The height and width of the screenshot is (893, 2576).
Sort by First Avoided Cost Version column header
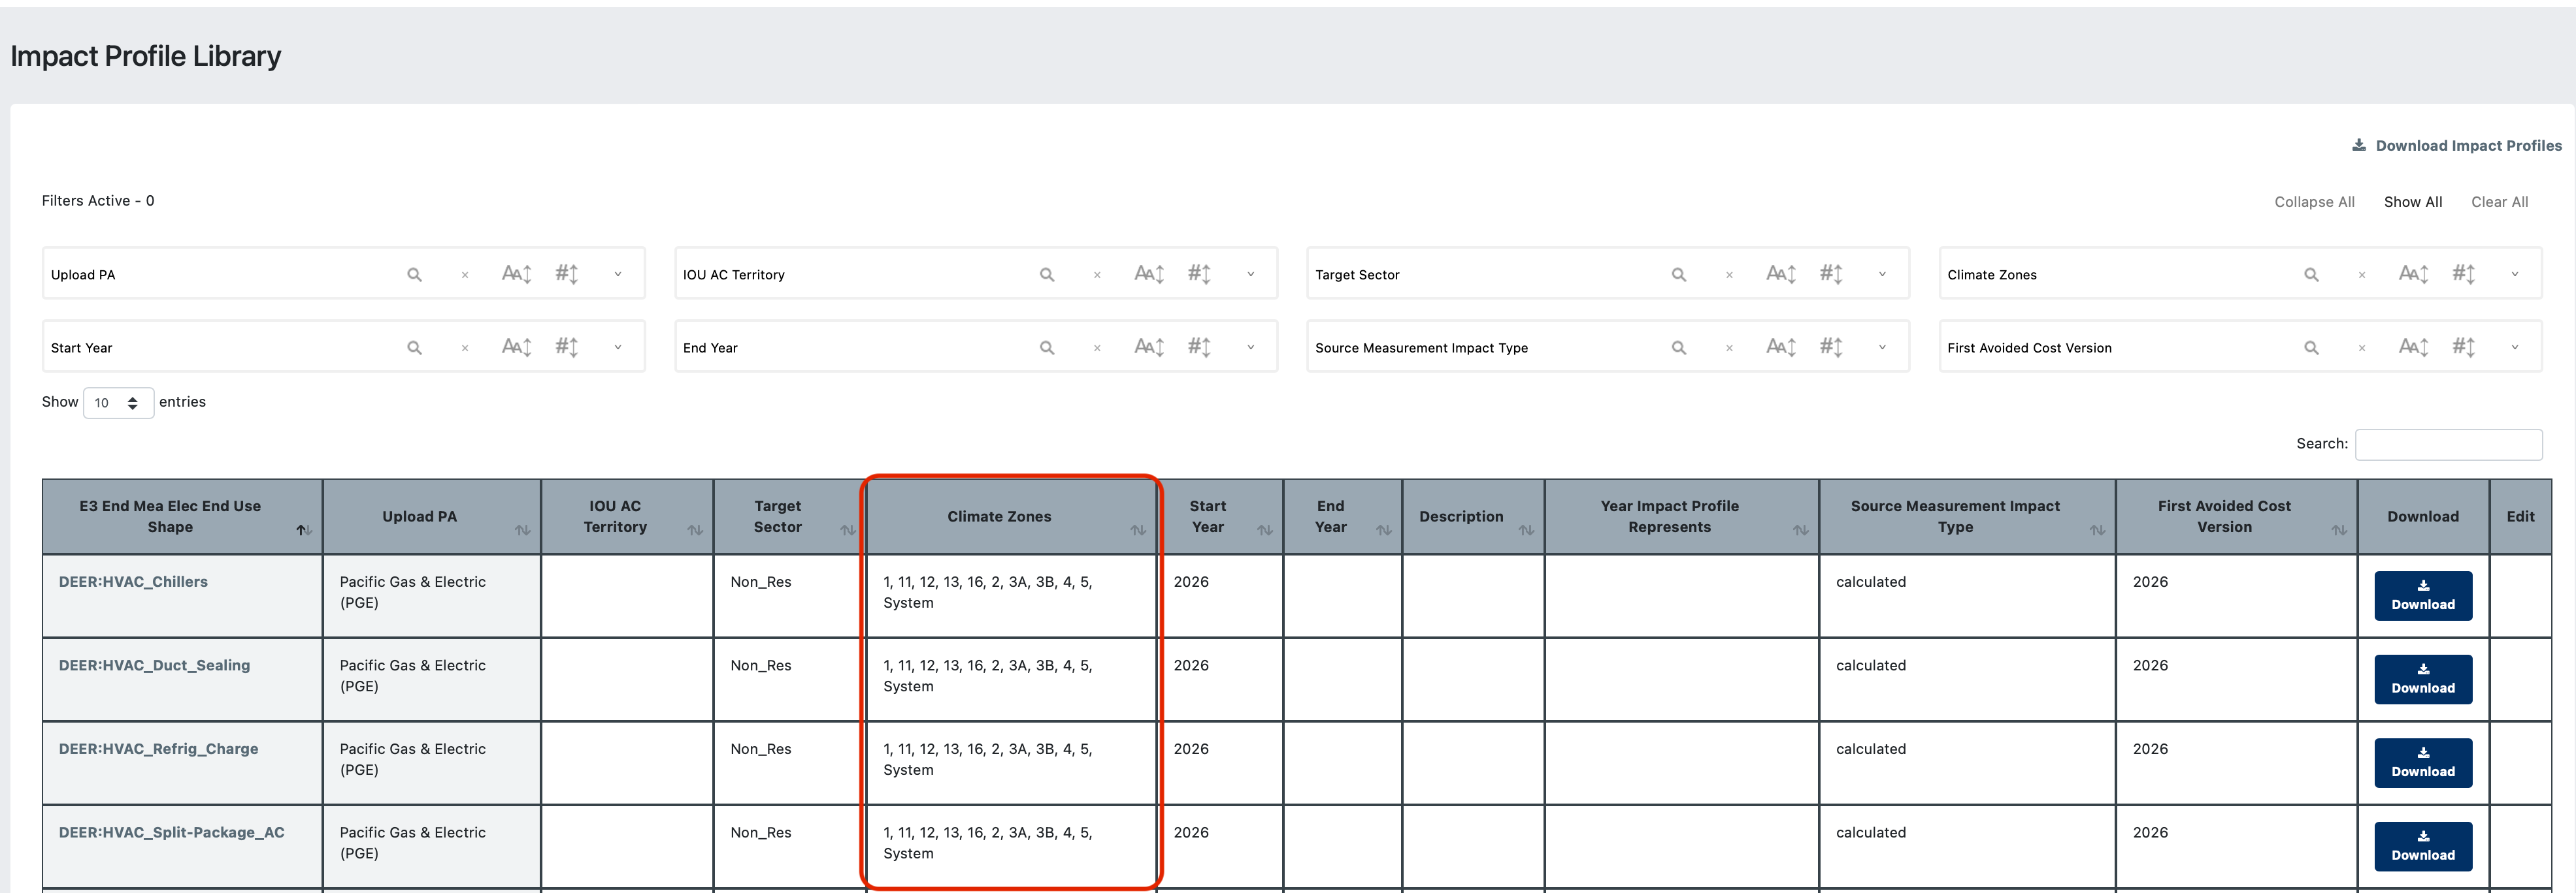click(x=2236, y=516)
